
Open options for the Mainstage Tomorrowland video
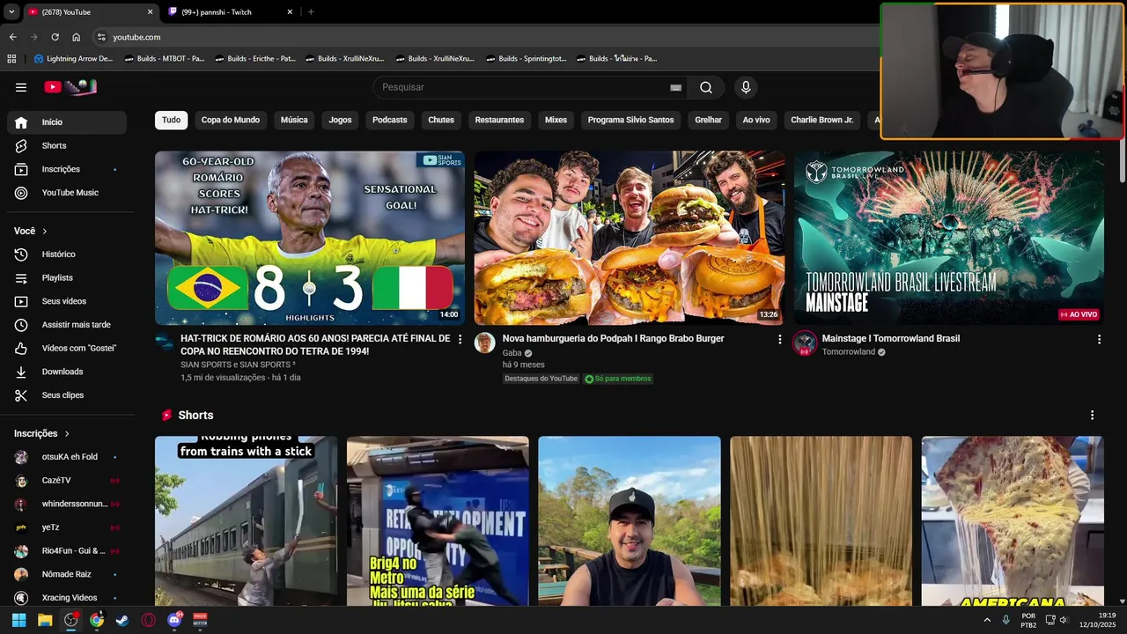(x=1099, y=339)
